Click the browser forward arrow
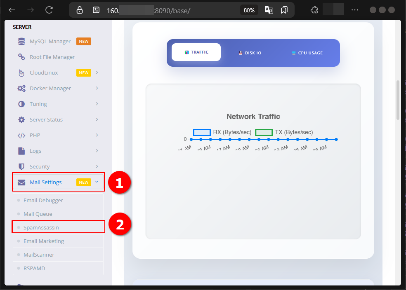Viewport: 406px width, 290px height. pos(31,10)
